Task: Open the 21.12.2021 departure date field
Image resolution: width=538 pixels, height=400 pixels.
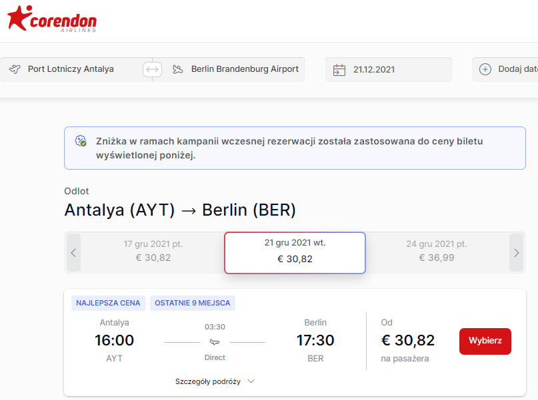Action: (389, 69)
